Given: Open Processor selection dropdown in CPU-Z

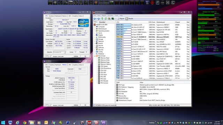Looking at the screenshot, I should (59, 52).
